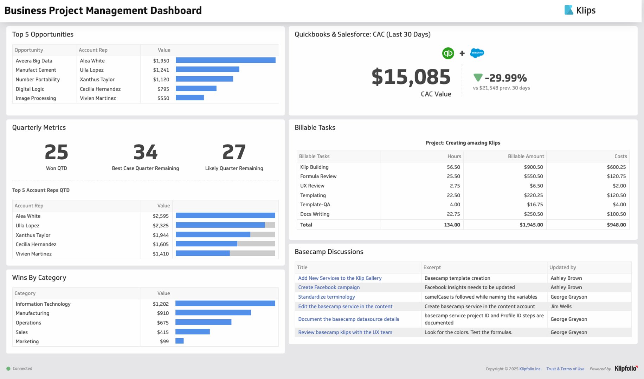Click the Aveera Big Data value bar

click(225, 60)
